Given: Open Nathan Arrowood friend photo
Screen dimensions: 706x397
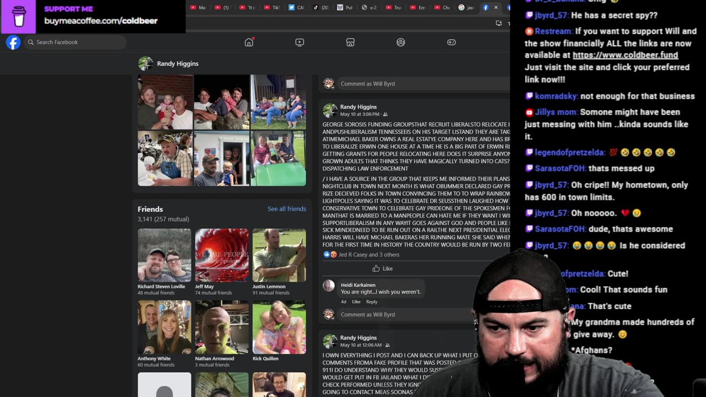Looking at the screenshot, I should point(222,327).
